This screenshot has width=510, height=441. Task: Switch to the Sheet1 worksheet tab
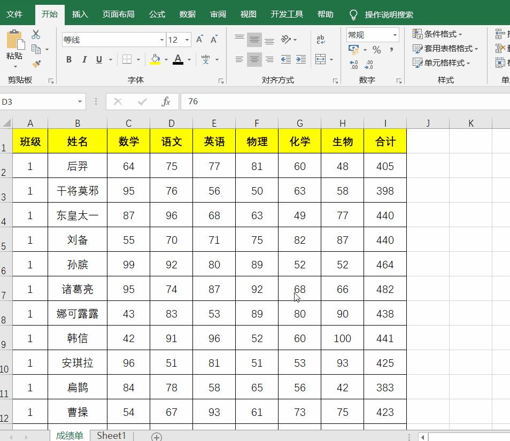tap(111, 436)
